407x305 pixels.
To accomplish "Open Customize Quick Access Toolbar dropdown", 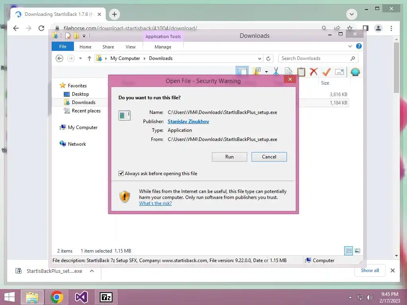I will [84, 36].
